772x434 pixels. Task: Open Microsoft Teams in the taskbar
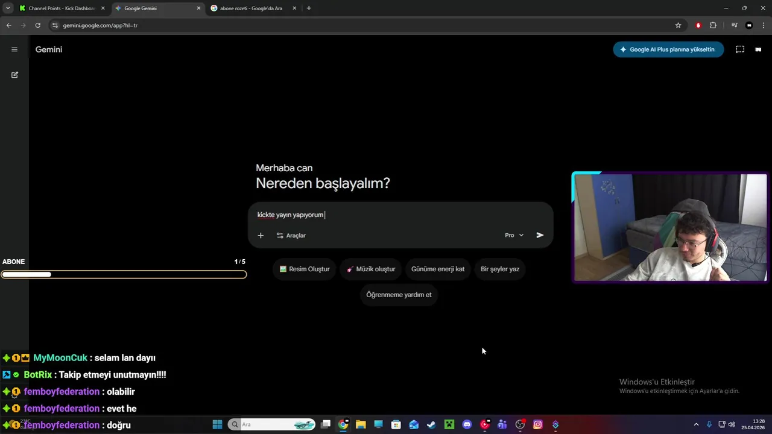coord(502,424)
